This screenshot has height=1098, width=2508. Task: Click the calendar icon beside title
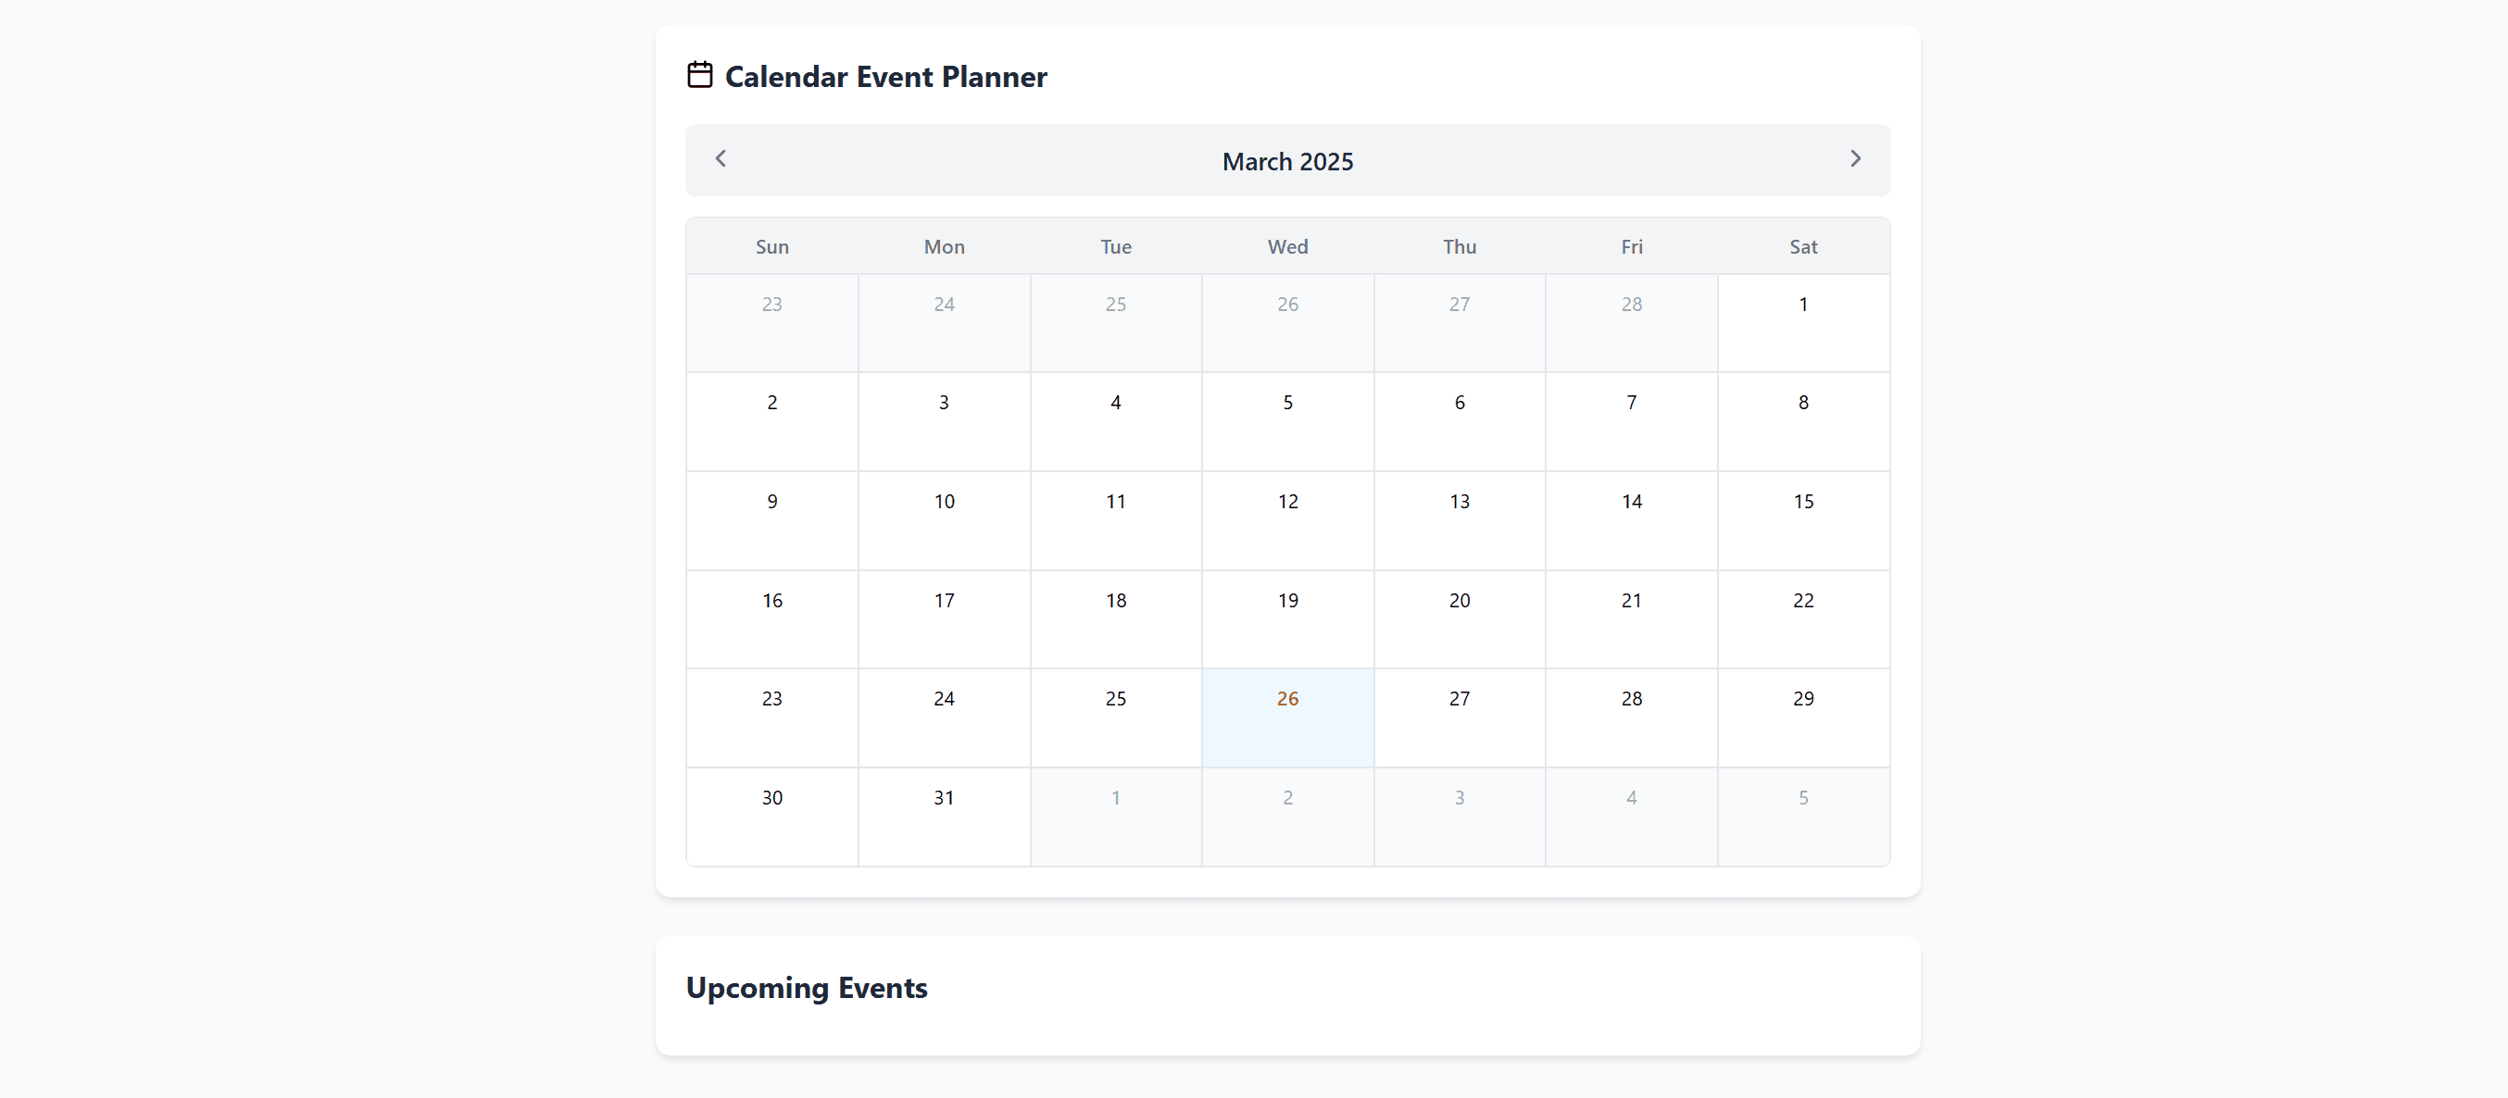[x=700, y=75]
